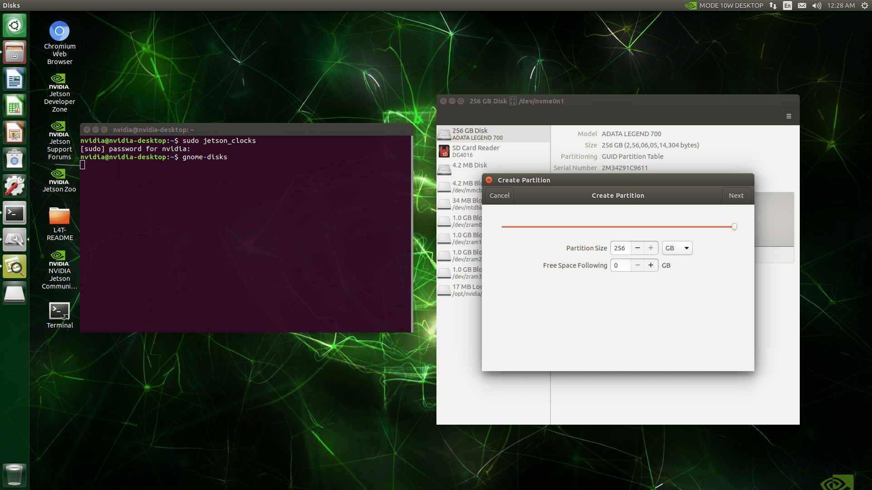Open the Trash in the launcher
This screenshot has height=490, width=872.
pos(15,475)
